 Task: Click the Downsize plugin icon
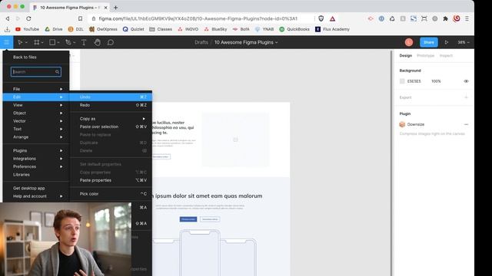coord(402,124)
